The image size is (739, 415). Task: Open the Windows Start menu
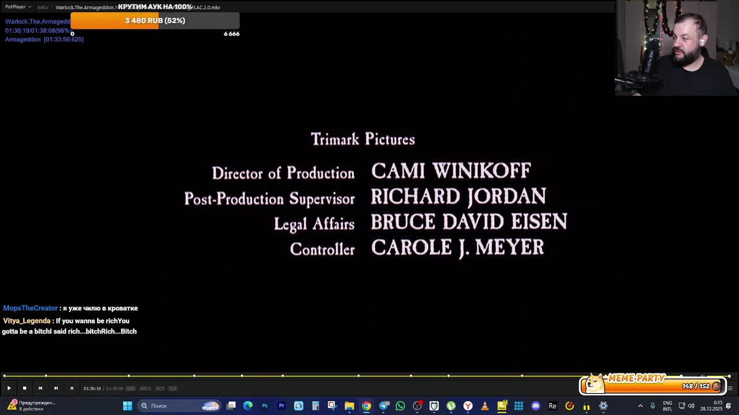pos(127,406)
